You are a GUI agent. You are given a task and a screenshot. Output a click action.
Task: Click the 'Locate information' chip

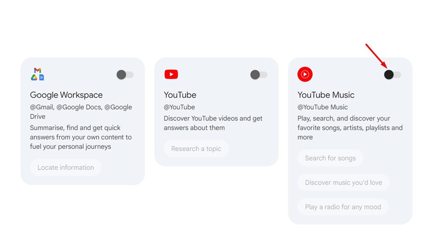(x=66, y=168)
